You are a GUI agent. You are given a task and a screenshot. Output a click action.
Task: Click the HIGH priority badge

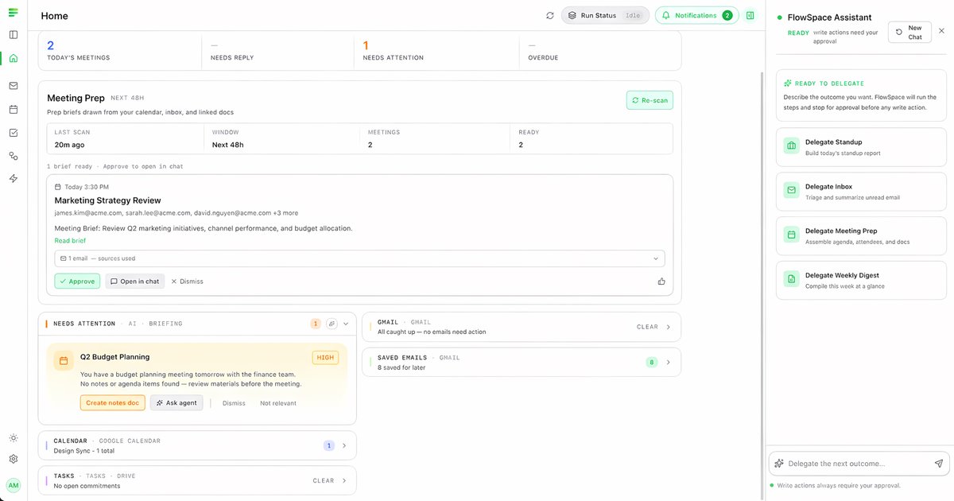coord(325,358)
